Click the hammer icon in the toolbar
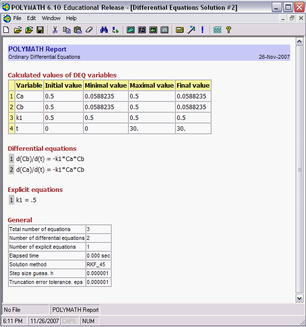 (x=191, y=30)
